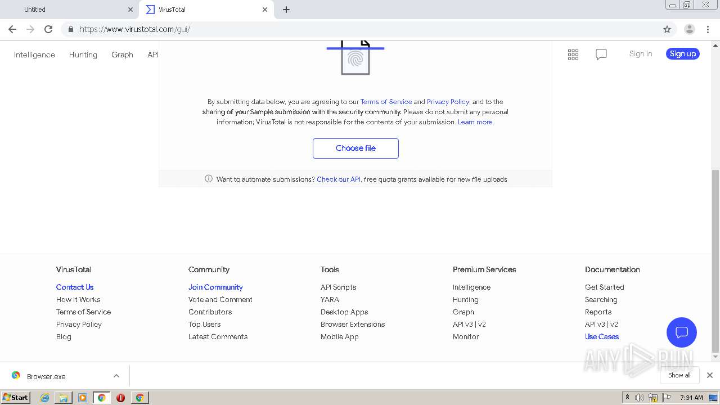Close the VirusTotal tab
Image resolution: width=720 pixels, height=405 pixels.
click(x=265, y=10)
